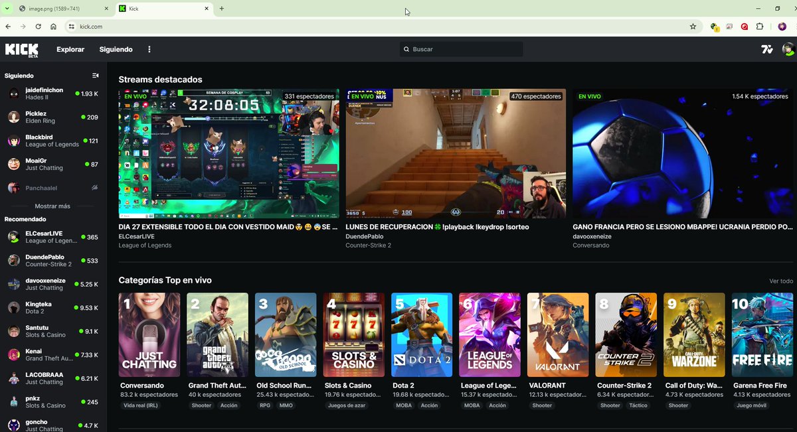Open Blackbird channel avatar in sidebar

tap(13, 141)
